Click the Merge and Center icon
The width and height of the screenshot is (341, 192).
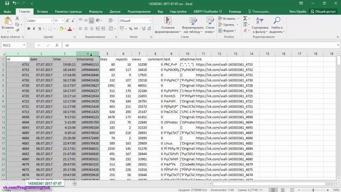[x=111, y=29]
